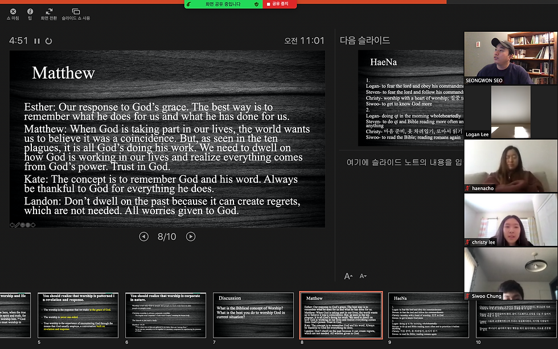The image size is (558, 349).
Task: Click SEONGWON SEO's video tile
Action: [x=511, y=58]
